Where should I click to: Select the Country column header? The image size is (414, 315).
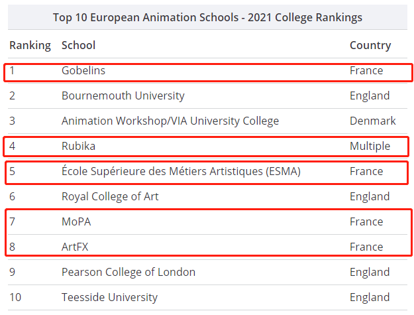point(370,46)
